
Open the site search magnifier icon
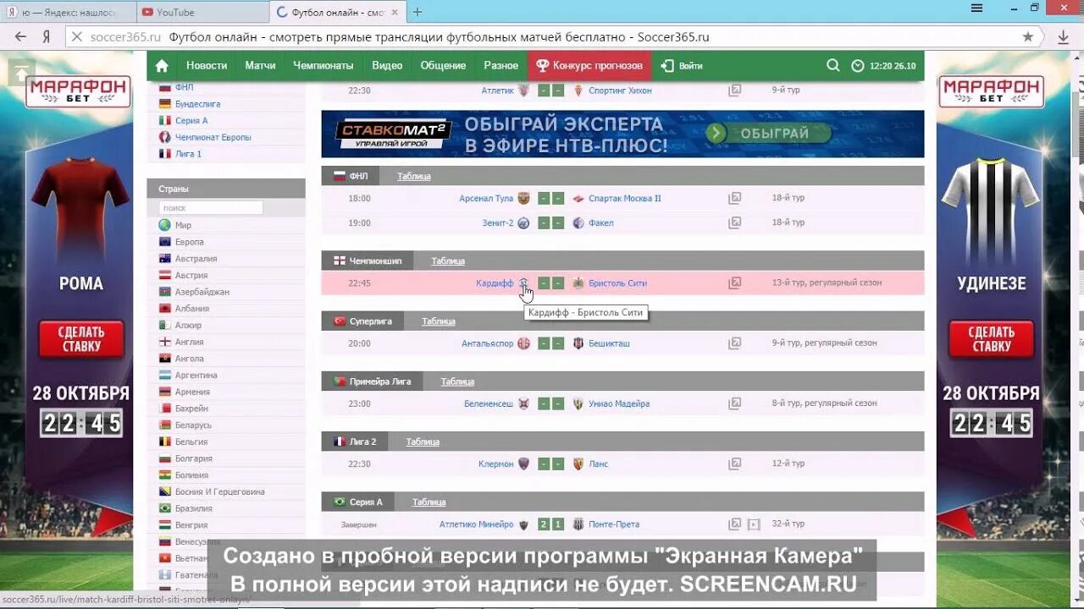point(833,65)
